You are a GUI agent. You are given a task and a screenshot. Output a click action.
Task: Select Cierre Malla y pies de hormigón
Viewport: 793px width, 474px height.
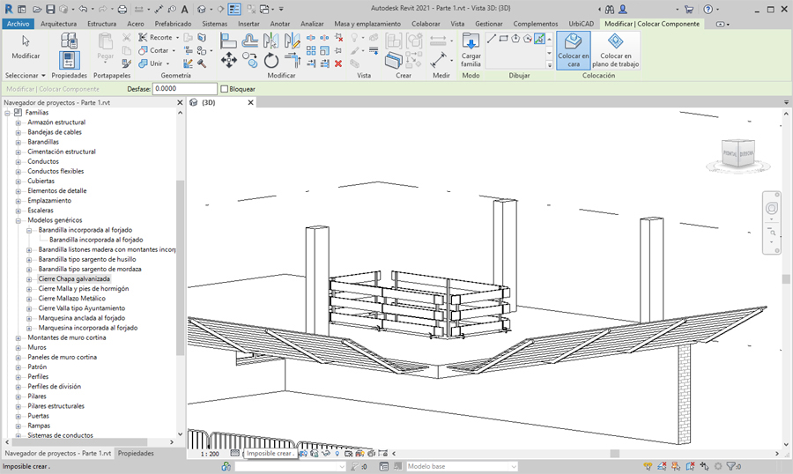(84, 288)
